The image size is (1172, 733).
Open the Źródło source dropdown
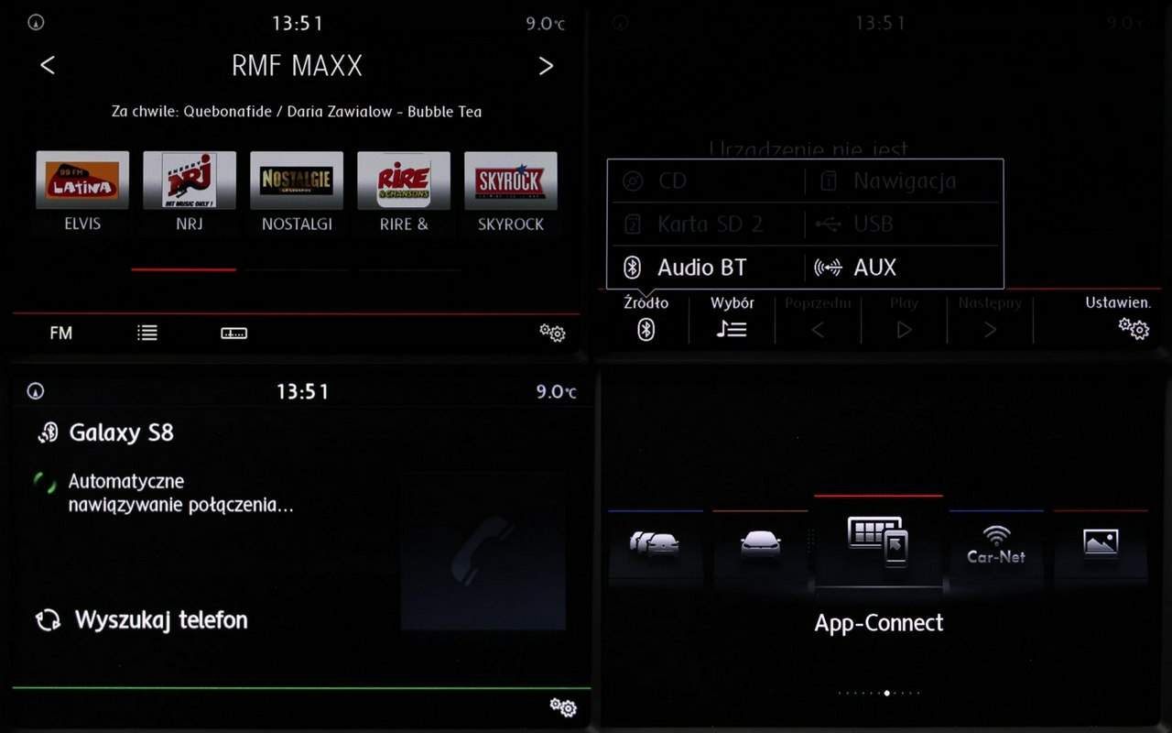(646, 318)
